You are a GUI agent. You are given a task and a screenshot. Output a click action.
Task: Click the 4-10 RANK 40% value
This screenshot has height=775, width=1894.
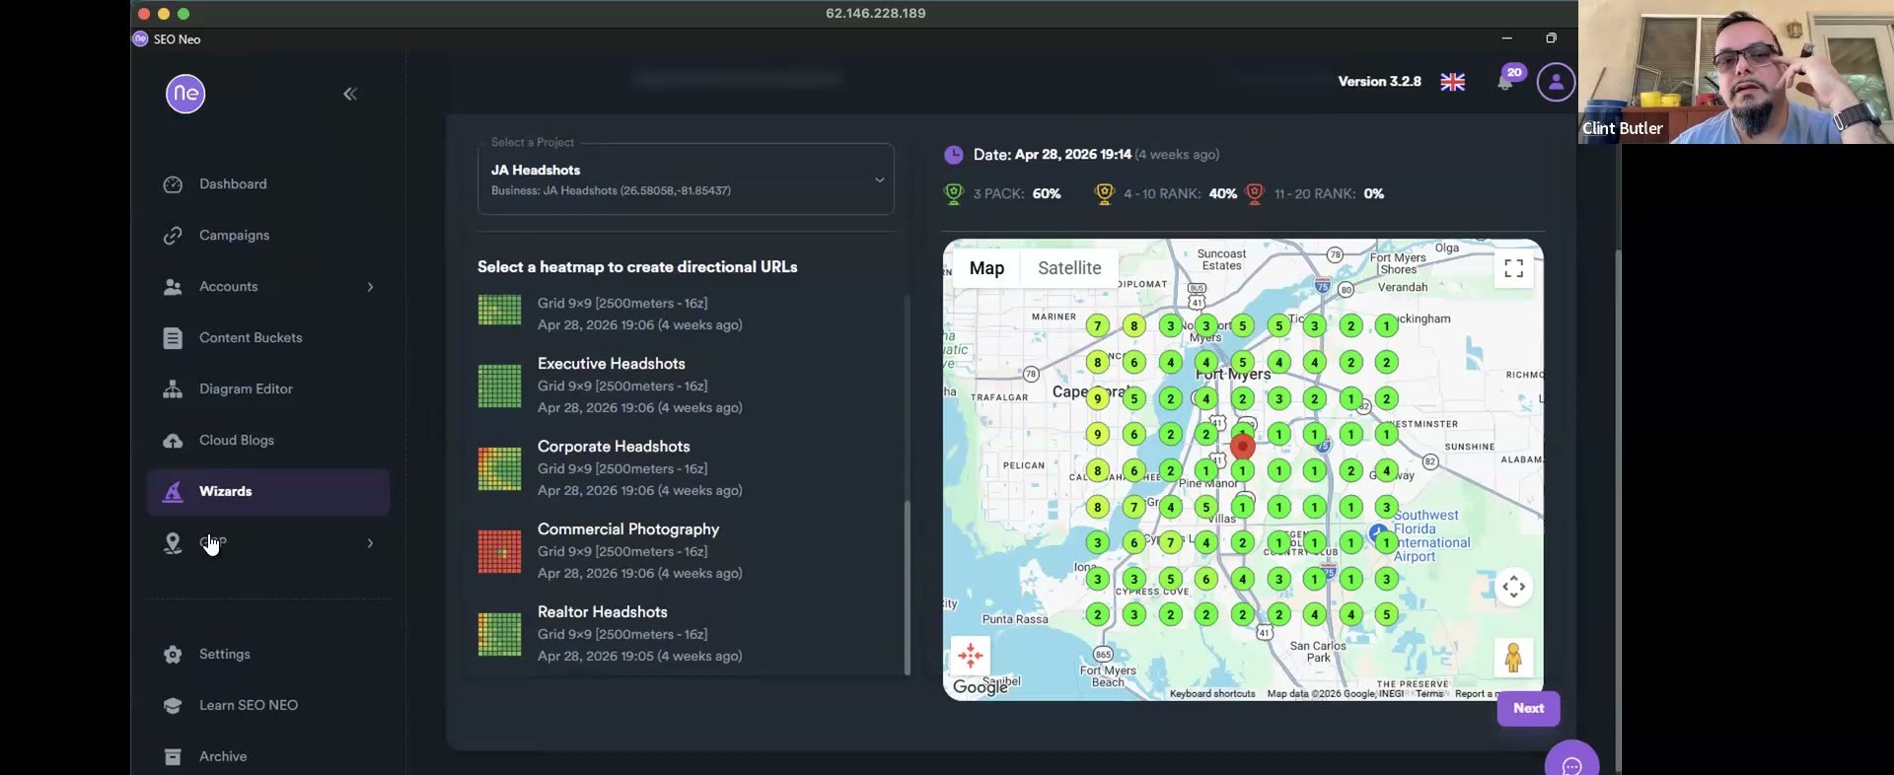pyautogui.click(x=1223, y=194)
